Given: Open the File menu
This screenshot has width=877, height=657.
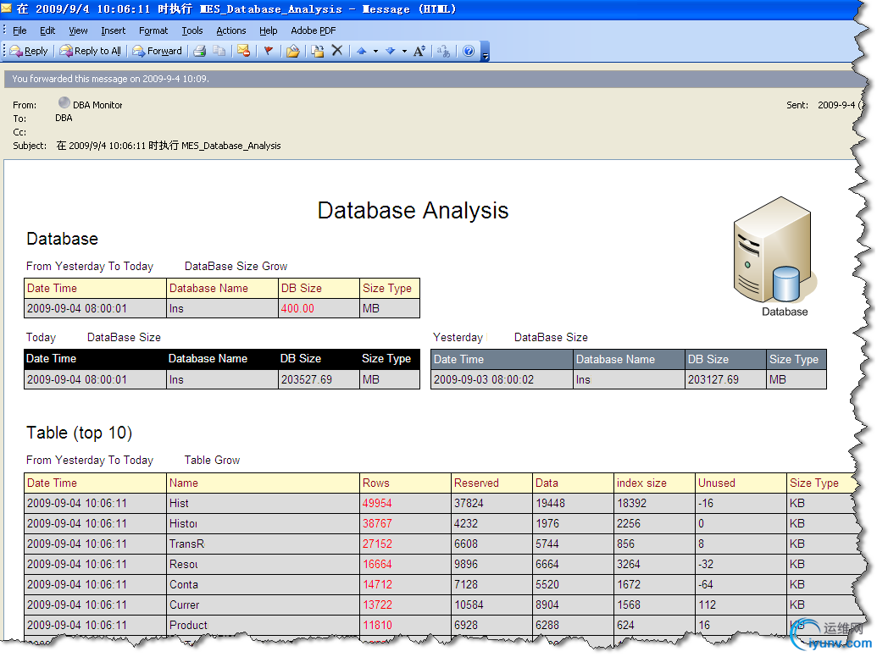Looking at the screenshot, I should [x=19, y=30].
